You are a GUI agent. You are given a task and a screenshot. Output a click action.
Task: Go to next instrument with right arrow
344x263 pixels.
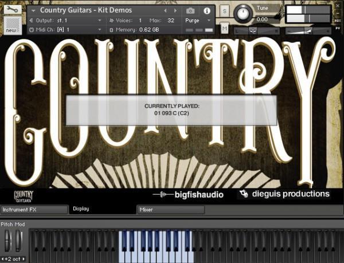tap(175, 10)
